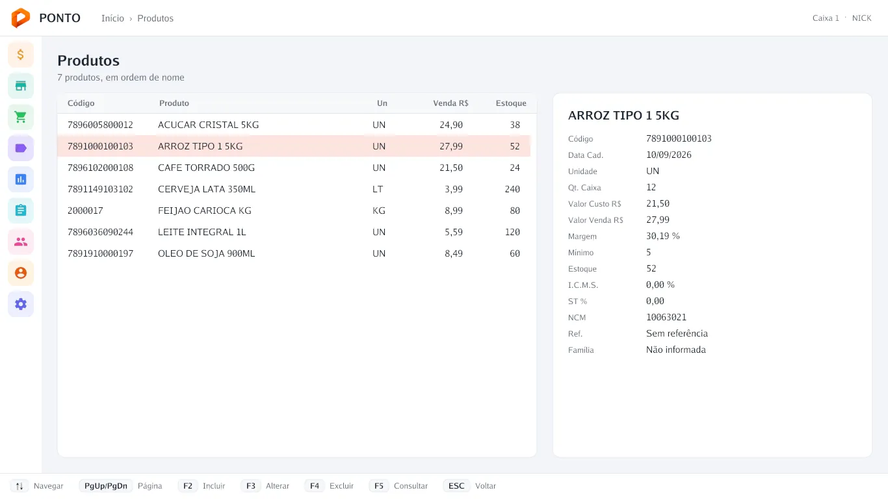Select the FEIJAO CARIOCA KG row
888x499 pixels.
294,211
